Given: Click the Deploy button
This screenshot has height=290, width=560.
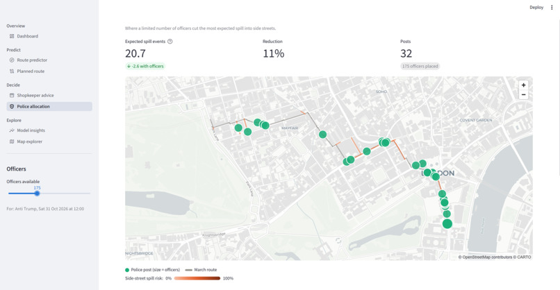Looking at the screenshot, I should point(536,7).
